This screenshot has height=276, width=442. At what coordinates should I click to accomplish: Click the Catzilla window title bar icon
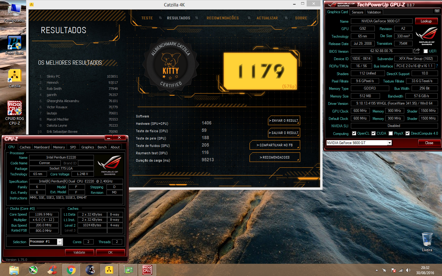(x=32, y=5)
